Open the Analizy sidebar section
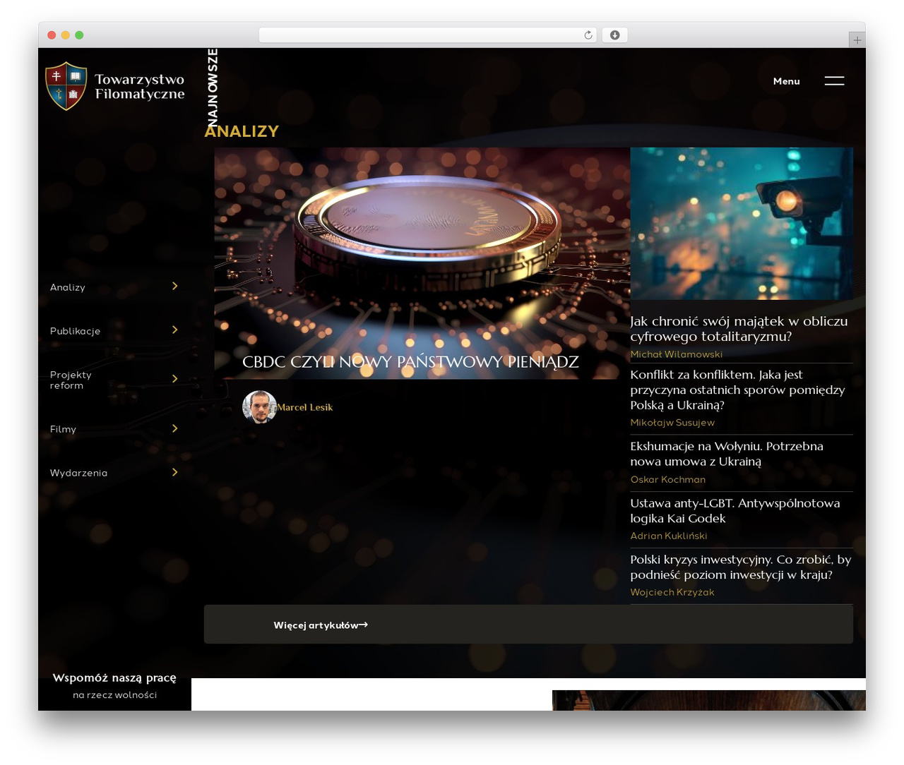Image resolution: width=904 pixels, height=765 pixels. pos(68,287)
